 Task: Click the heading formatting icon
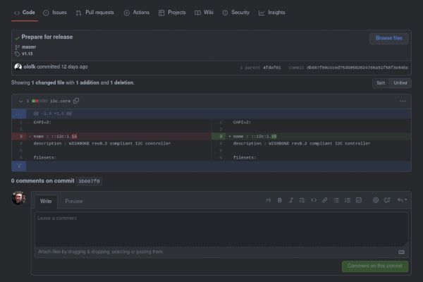click(269, 200)
